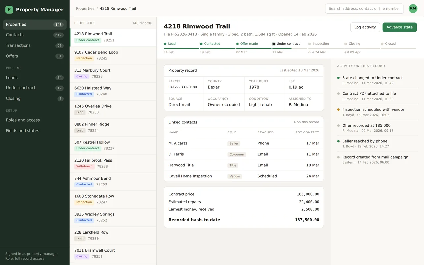Screen dimensions: 424x265
Task: Click the Cavell Home Inspection row
Action: (243, 176)
